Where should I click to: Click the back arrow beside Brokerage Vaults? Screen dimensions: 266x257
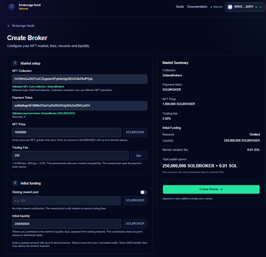coord(9,26)
